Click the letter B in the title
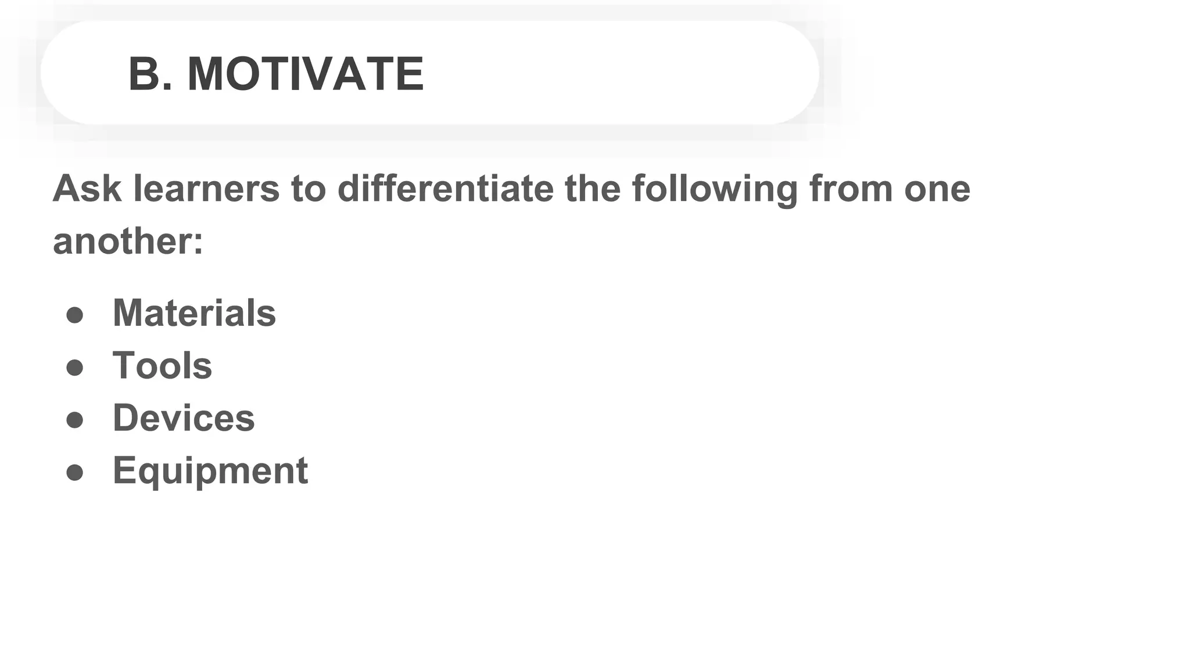1190x669 pixels. (x=144, y=74)
